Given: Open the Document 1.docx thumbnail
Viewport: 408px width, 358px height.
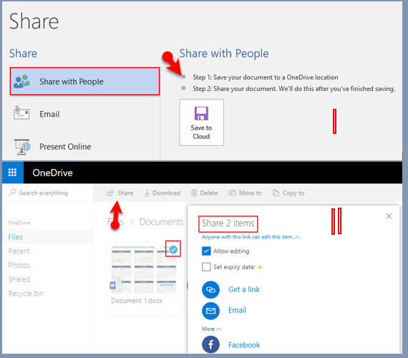Looking at the screenshot, I should click(x=144, y=269).
